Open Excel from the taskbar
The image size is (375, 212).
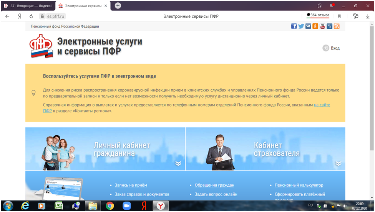[x=59, y=206]
